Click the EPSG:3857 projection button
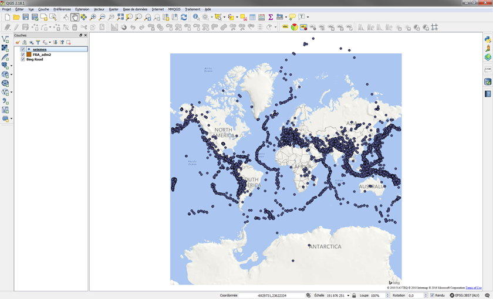Screen dimensions: 493x299 tap(466, 295)
